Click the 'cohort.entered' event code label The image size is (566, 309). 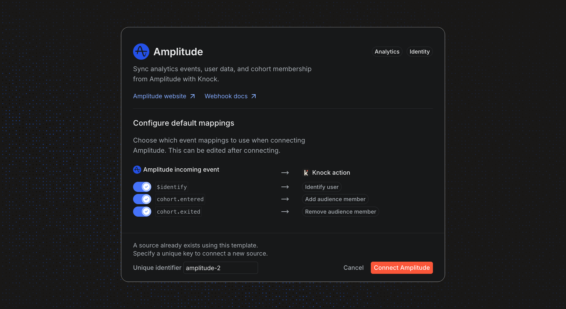[180, 199]
